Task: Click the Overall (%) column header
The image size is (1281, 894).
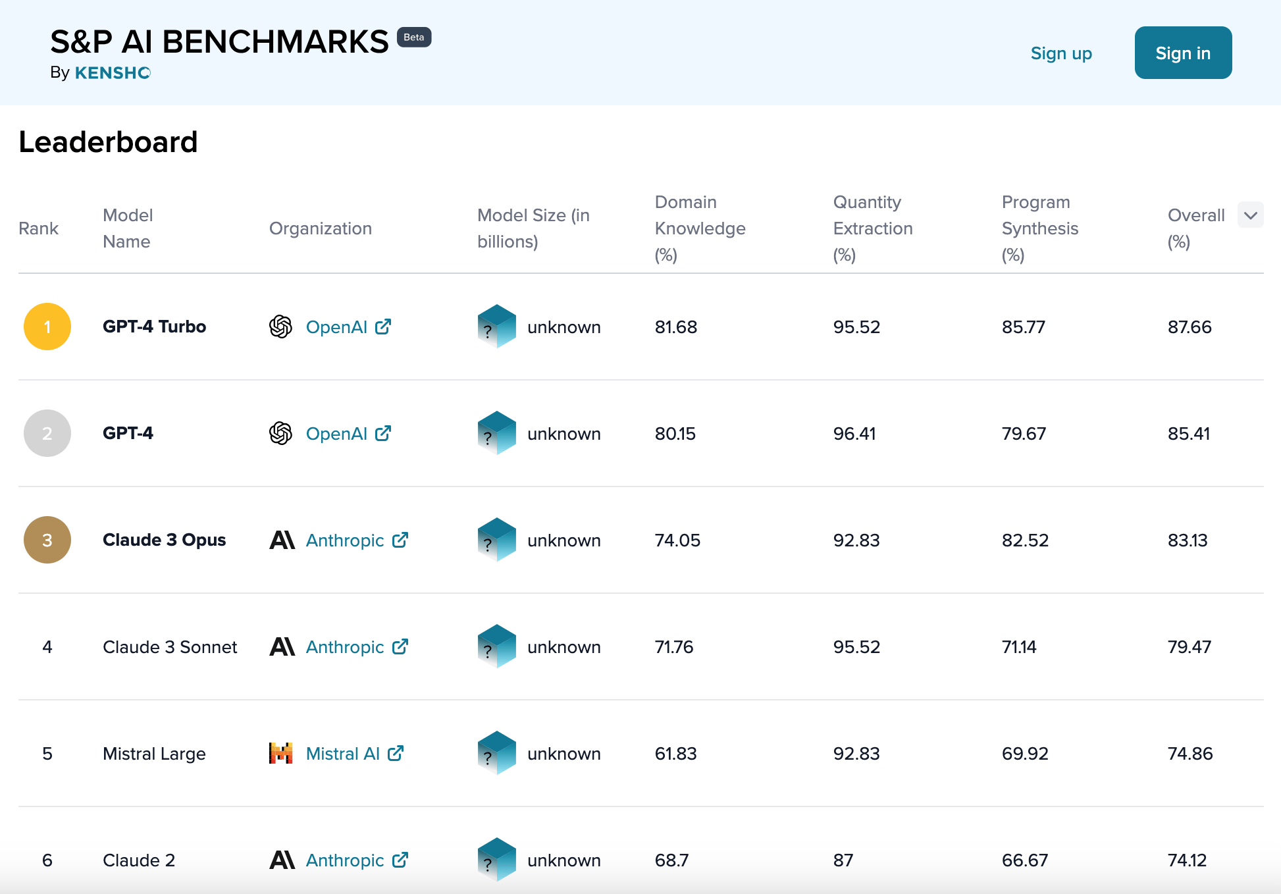Action: click(1196, 228)
